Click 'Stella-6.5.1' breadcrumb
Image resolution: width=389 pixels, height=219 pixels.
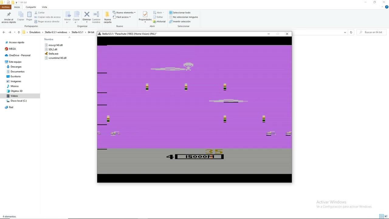pos(77,32)
